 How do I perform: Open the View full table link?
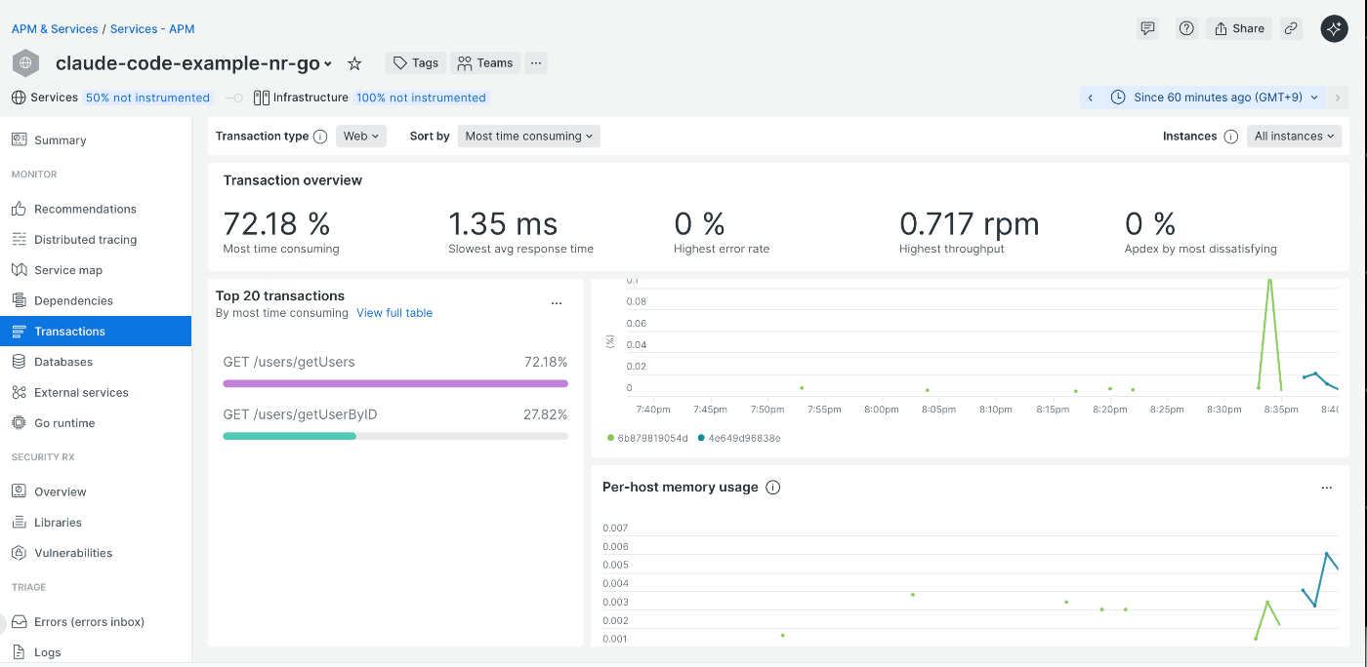394,313
